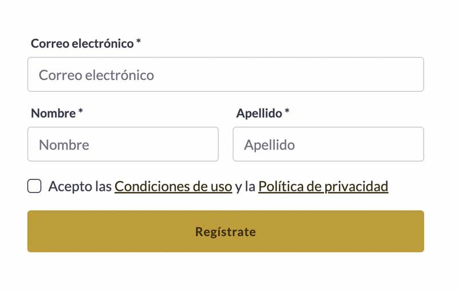This screenshot has height=293, width=458.
Task: Focus the Nombre text box
Action: (123, 145)
